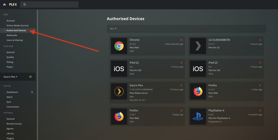278x140 pixels.
Task: Remove the iPad (2) 6.3 device
Action: (x=260, y=62)
